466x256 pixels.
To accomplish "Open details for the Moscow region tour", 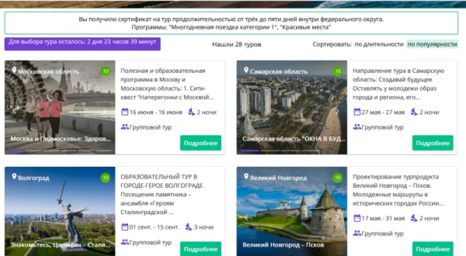I will (201, 143).
